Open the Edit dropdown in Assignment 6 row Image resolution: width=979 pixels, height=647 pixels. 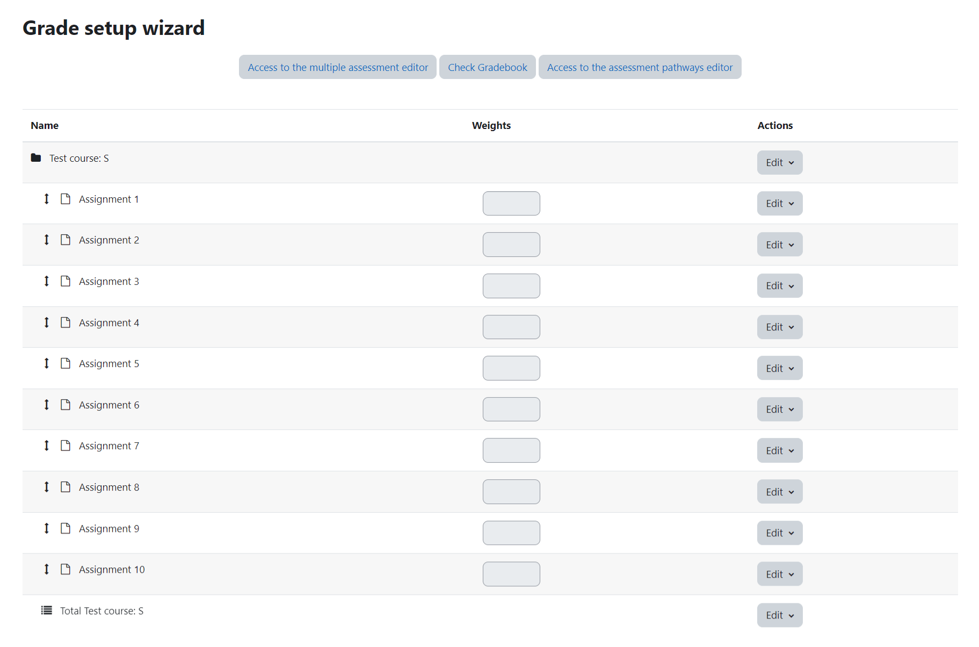click(x=780, y=409)
